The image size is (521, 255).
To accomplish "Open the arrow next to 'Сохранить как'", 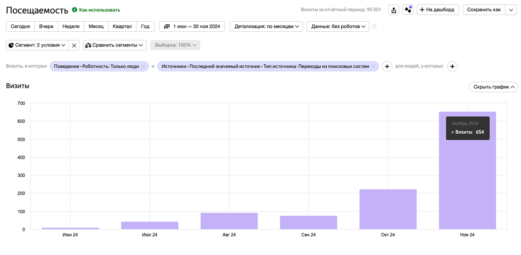I will [511, 10].
